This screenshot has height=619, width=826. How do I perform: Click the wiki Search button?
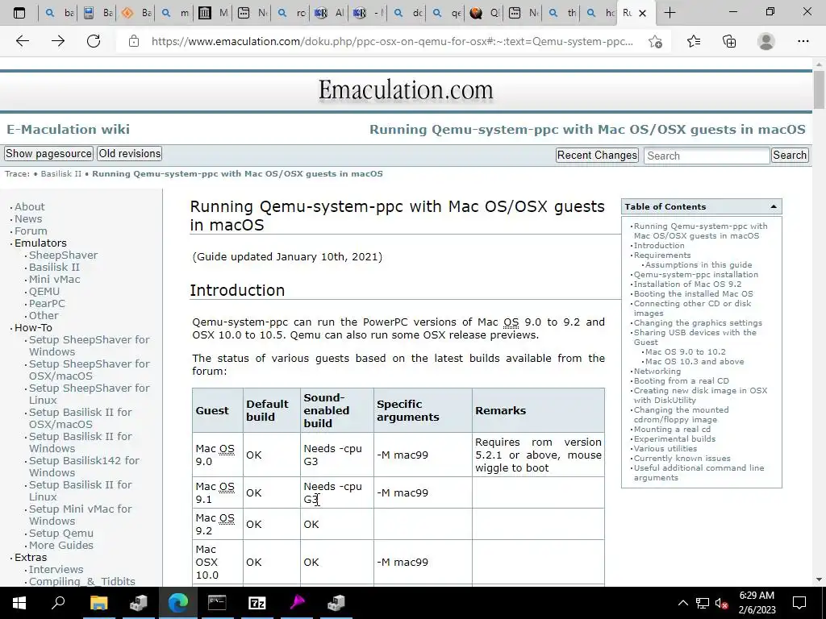789,156
